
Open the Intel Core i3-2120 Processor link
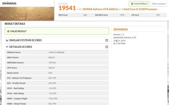click(x=140, y=9)
